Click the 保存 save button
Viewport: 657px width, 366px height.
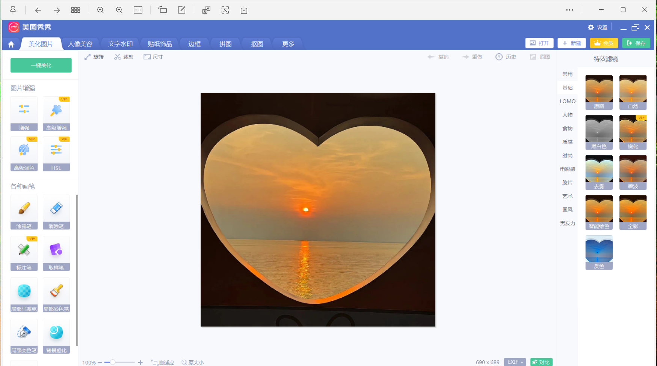tap(636, 43)
